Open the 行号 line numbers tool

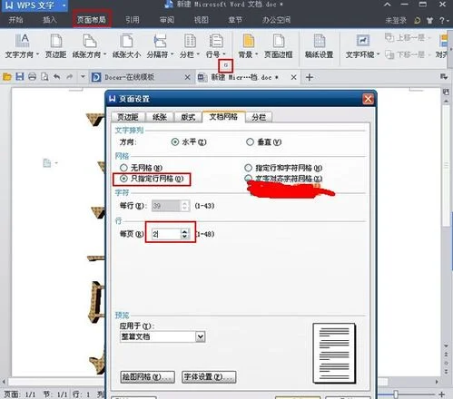216,46
